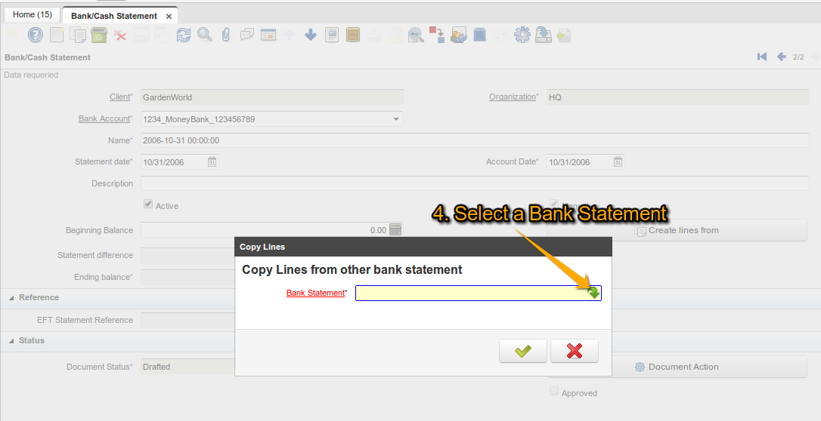Click the Bank Account label link

104,118
